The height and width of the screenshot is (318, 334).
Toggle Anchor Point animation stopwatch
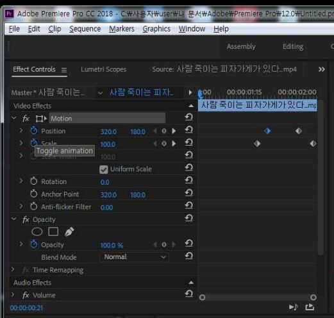click(33, 194)
